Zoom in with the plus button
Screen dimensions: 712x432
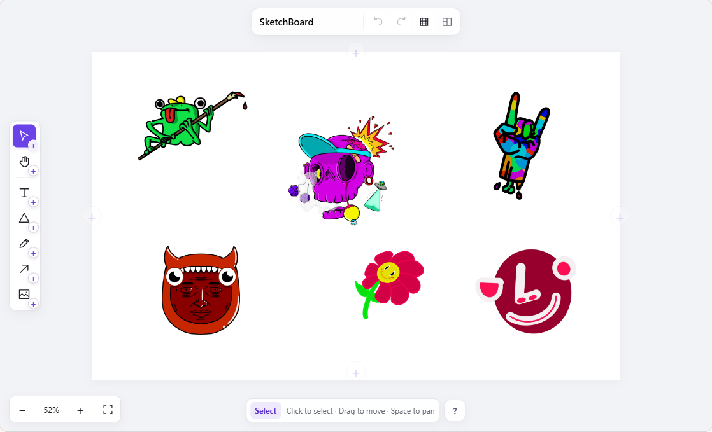pos(80,410)
